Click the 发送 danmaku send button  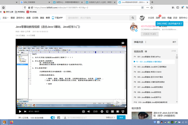click(x=121, y=117)
